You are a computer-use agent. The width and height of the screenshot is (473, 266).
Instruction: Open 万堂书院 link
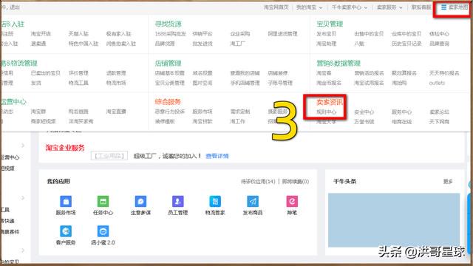[364, 122]
